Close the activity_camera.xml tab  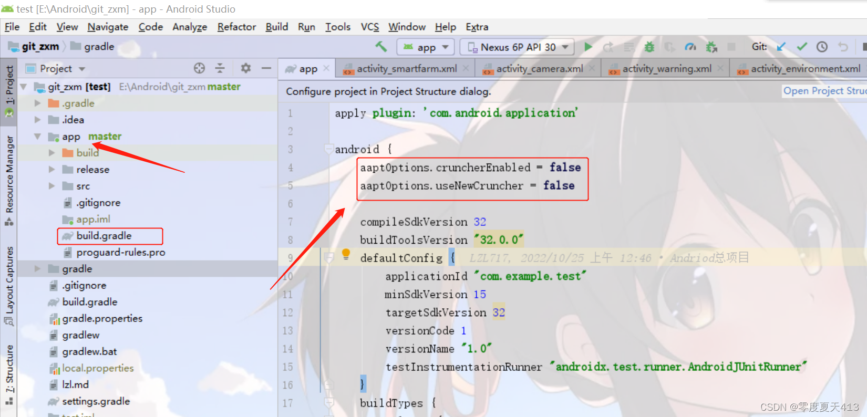(592, 68)
